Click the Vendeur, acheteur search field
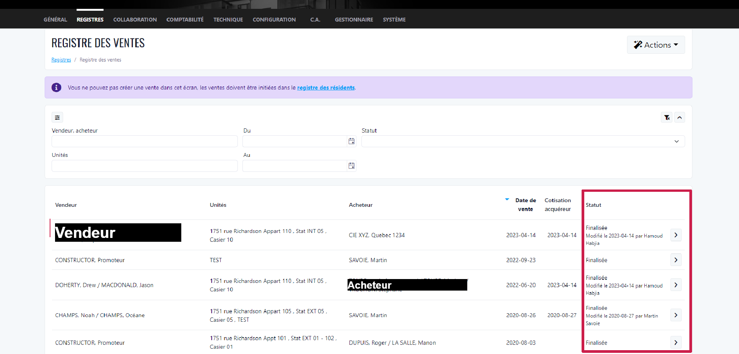 point(145,141)
